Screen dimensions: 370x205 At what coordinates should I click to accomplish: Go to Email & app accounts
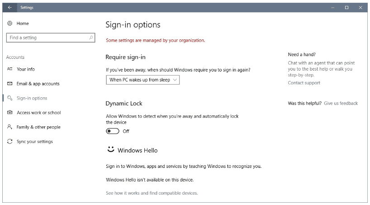[38, 84]
